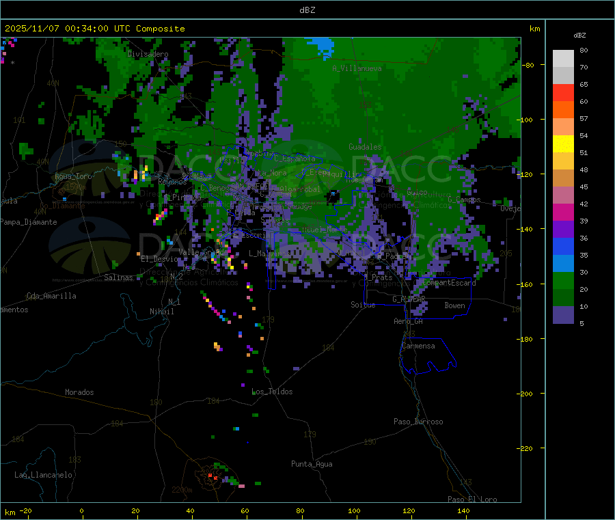Select the Morados place label
This screenshot has width=615, height=520.
coord(79,392)
